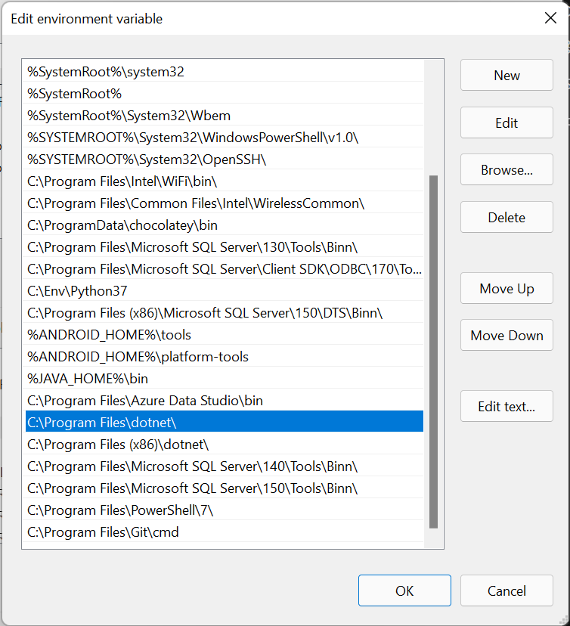Click the Move Down button
This screenshot has height=626, width=570.
click(x=506, y=336)
